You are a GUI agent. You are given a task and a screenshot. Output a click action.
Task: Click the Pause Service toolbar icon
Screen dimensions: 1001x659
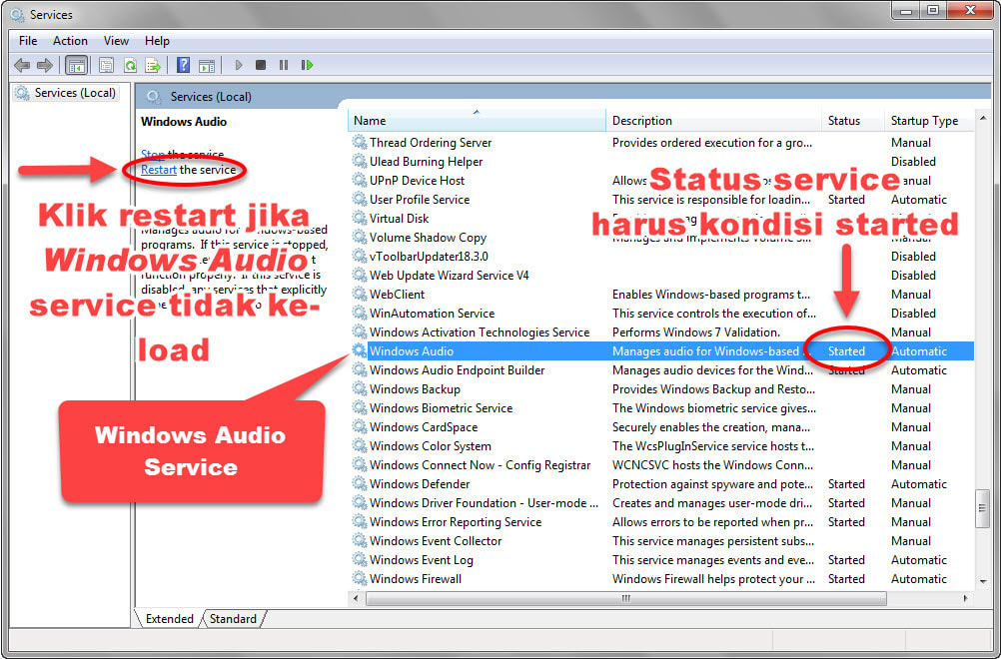tap(284, 65)
